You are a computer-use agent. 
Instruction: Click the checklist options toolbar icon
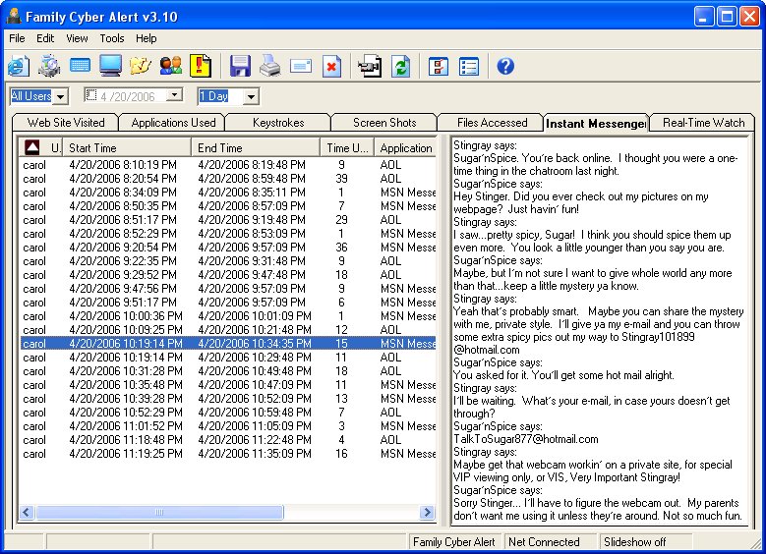[x=439, y=66]
